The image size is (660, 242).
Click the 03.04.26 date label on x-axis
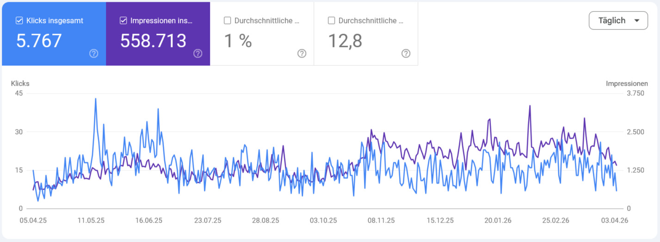point(615,221)
